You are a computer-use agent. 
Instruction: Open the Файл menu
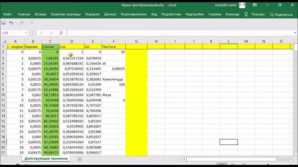tap(7, 14)
